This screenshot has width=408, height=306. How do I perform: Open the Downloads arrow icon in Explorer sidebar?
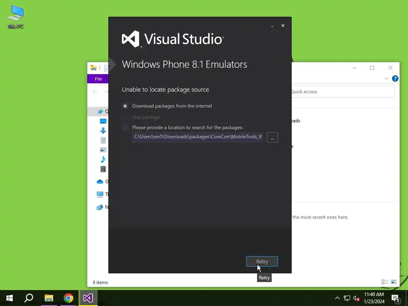pyautogui.click(x=103, y=130)
